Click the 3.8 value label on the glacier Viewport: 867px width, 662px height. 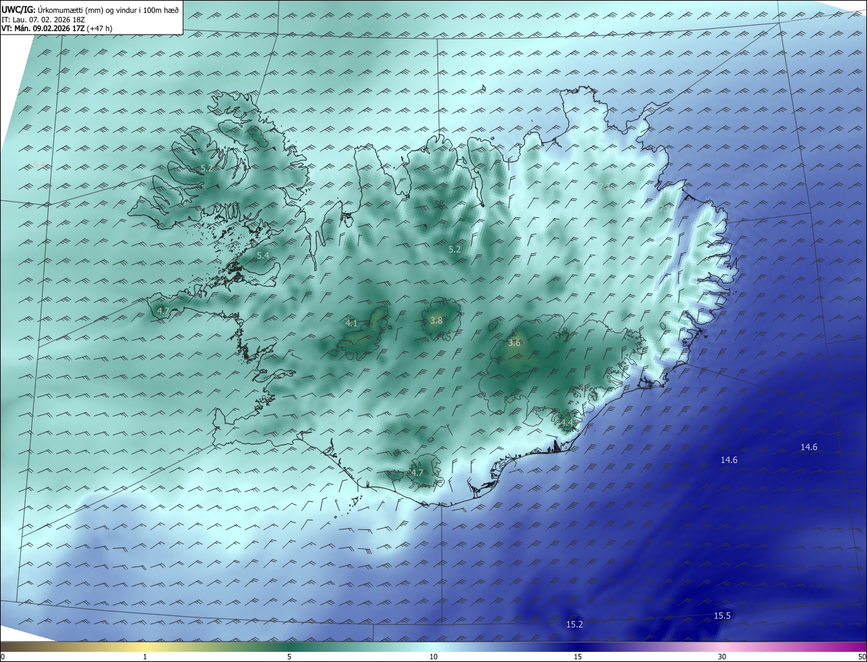[x=436, y=321]
